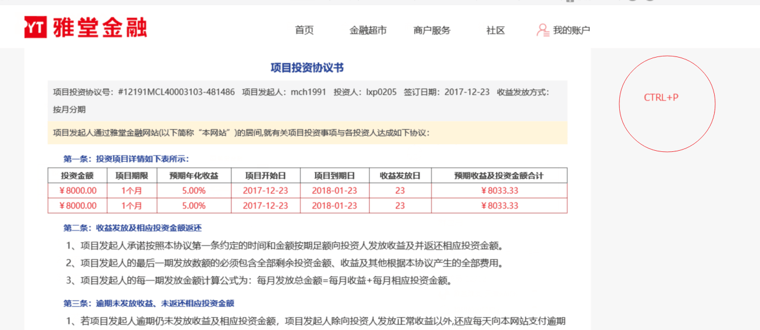Click the 预期收益及投资金额合计 column header

pos(499,175)
